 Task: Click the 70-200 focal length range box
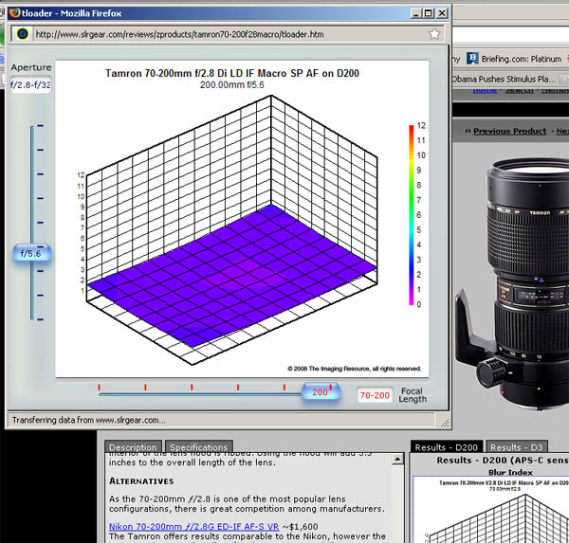pyautogui.click(x=375, y=395)
